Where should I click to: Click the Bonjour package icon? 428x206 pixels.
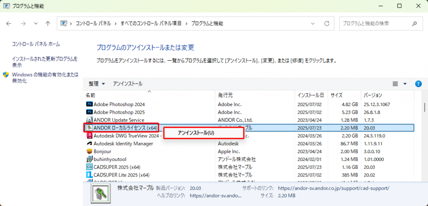coord(89,151)
